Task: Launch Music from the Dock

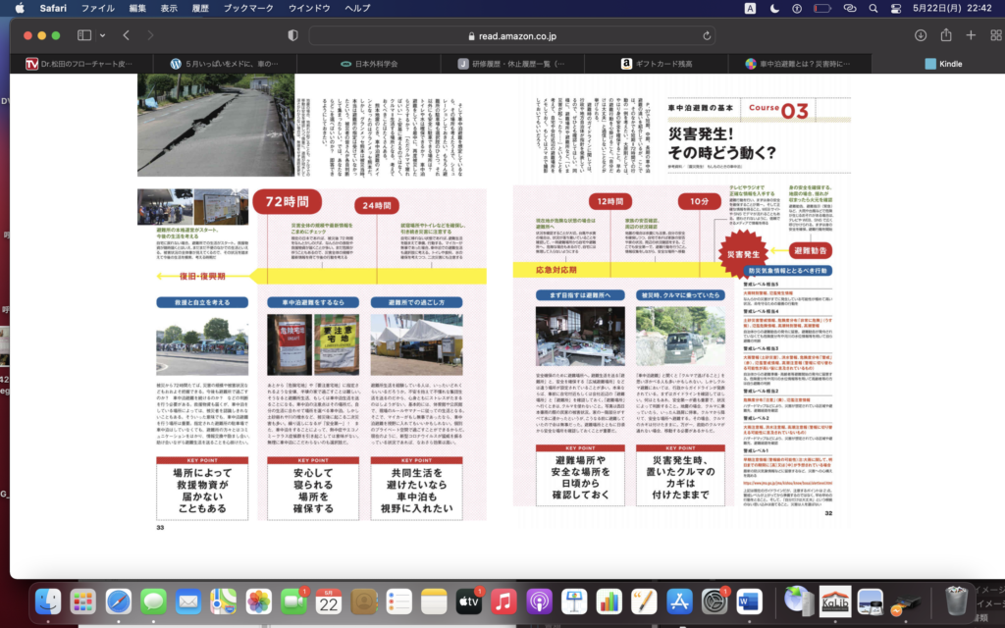Action: 503,601
